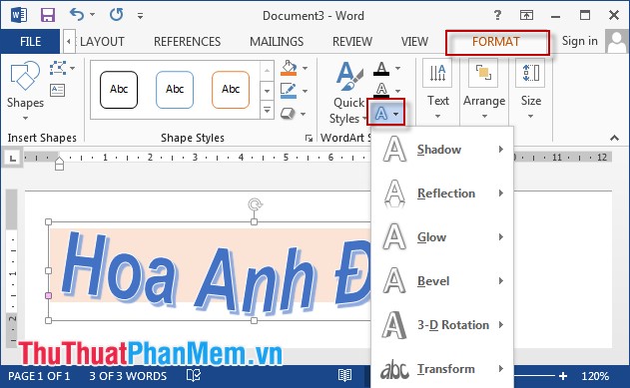Open Format Shape dialog launcher
This screenshot has height=388, width=630.
(309, 138)
